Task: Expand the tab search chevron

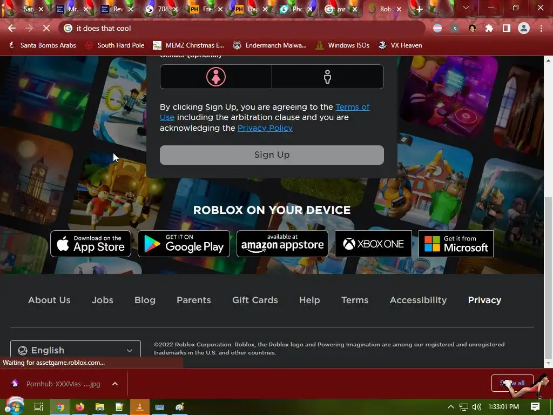Action: (x=466, y=8)
